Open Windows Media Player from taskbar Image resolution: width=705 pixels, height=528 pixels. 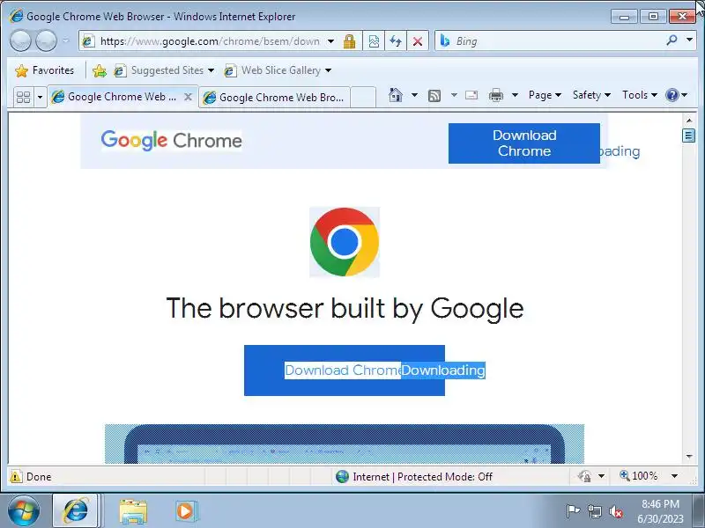186,511
